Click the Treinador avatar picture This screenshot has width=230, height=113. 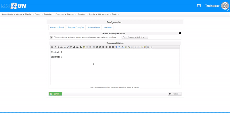point(225,6)
